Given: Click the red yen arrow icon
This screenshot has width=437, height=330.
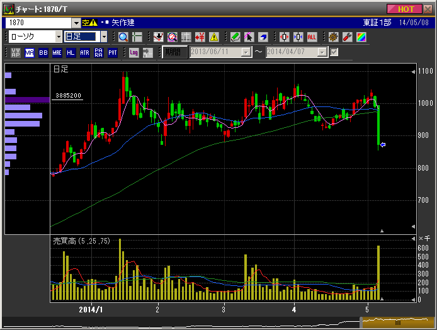Looking at the screenshot, I should pyautogui.click(x=200, y=37).
